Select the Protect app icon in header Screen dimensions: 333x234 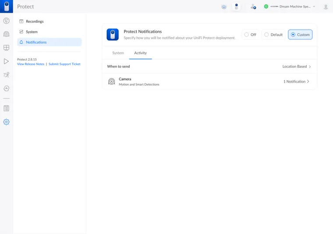pos(236,7)
